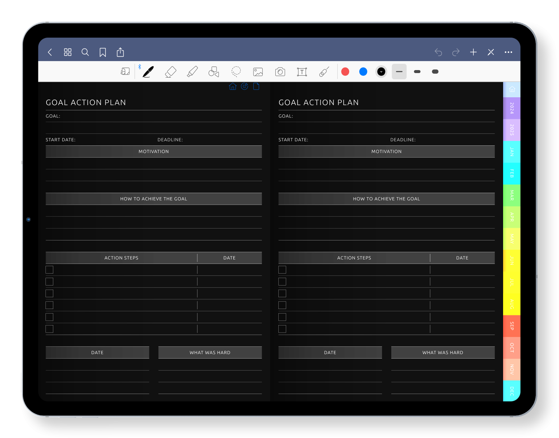Viewport: 559px width, 438px height.
Task: Select the Text box tool
Action: point(302,72)
